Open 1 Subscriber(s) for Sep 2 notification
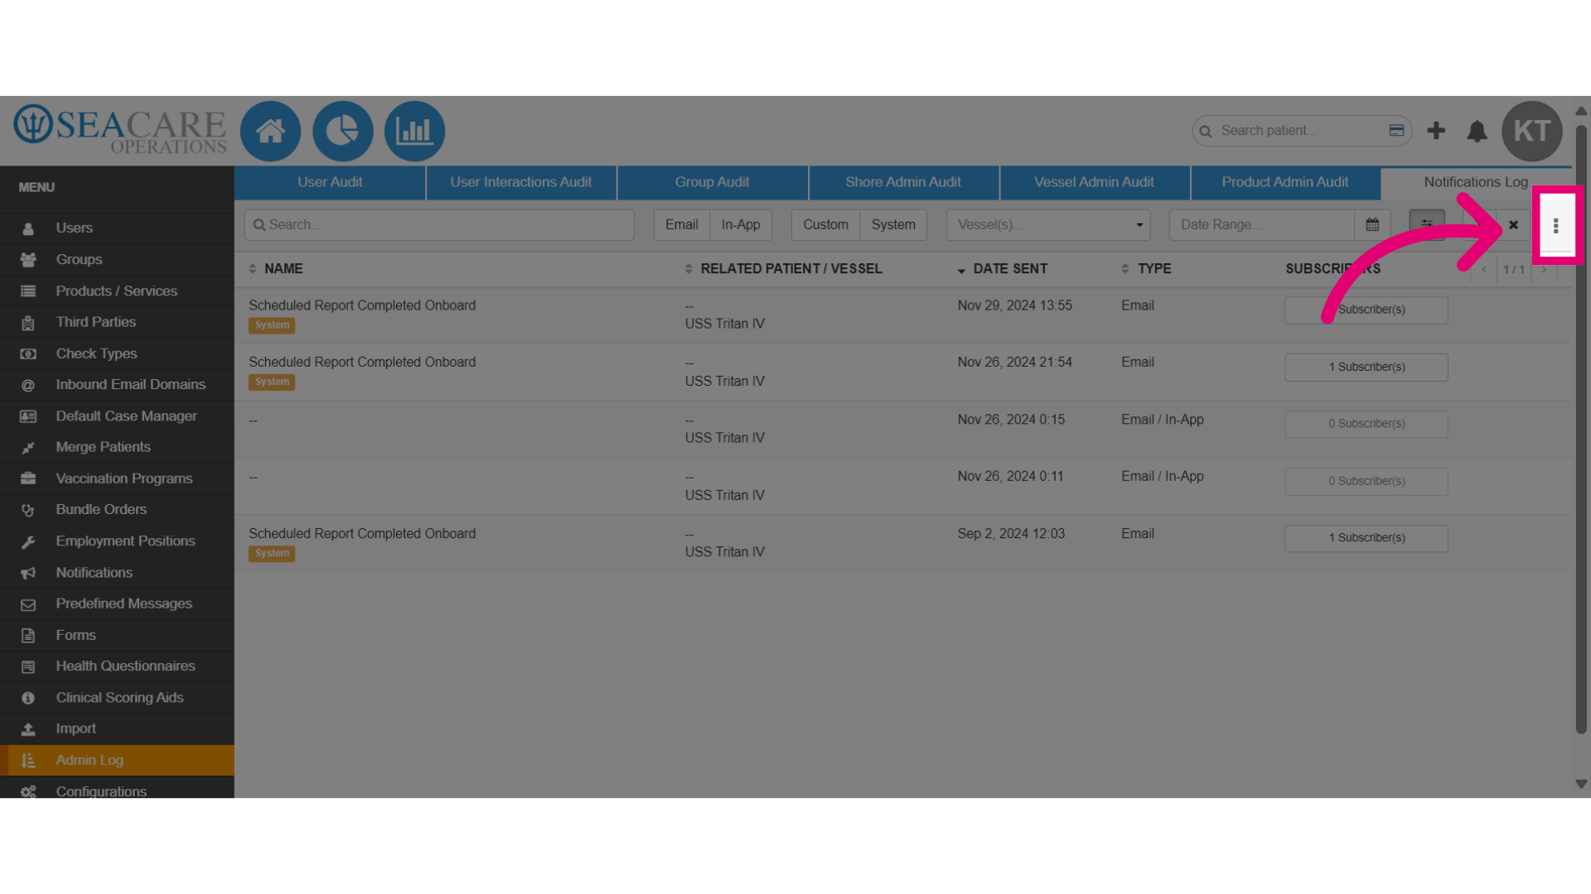Viewport: 1591px width, 894px height. (1366, 538)
